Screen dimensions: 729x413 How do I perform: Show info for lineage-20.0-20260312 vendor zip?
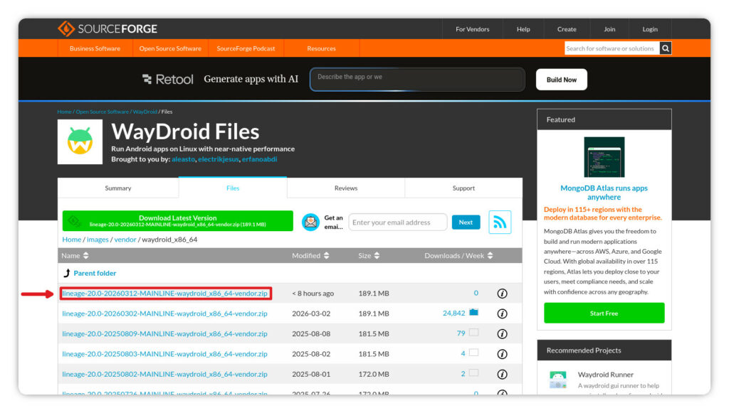(x=502, y=294)
